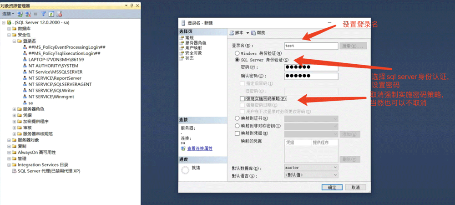Switch to the 服务器角色 page
The height and width of the screenshot is (205, 455).
pos(196,43)
